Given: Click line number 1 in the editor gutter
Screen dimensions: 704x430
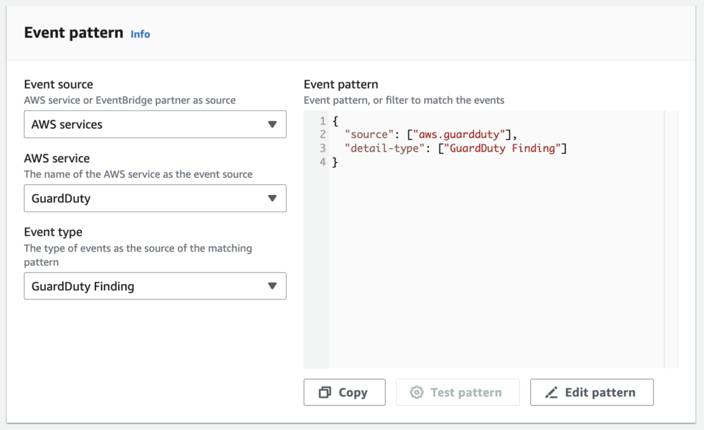Looking at the screenshot, I should click(x=322, y=121).
